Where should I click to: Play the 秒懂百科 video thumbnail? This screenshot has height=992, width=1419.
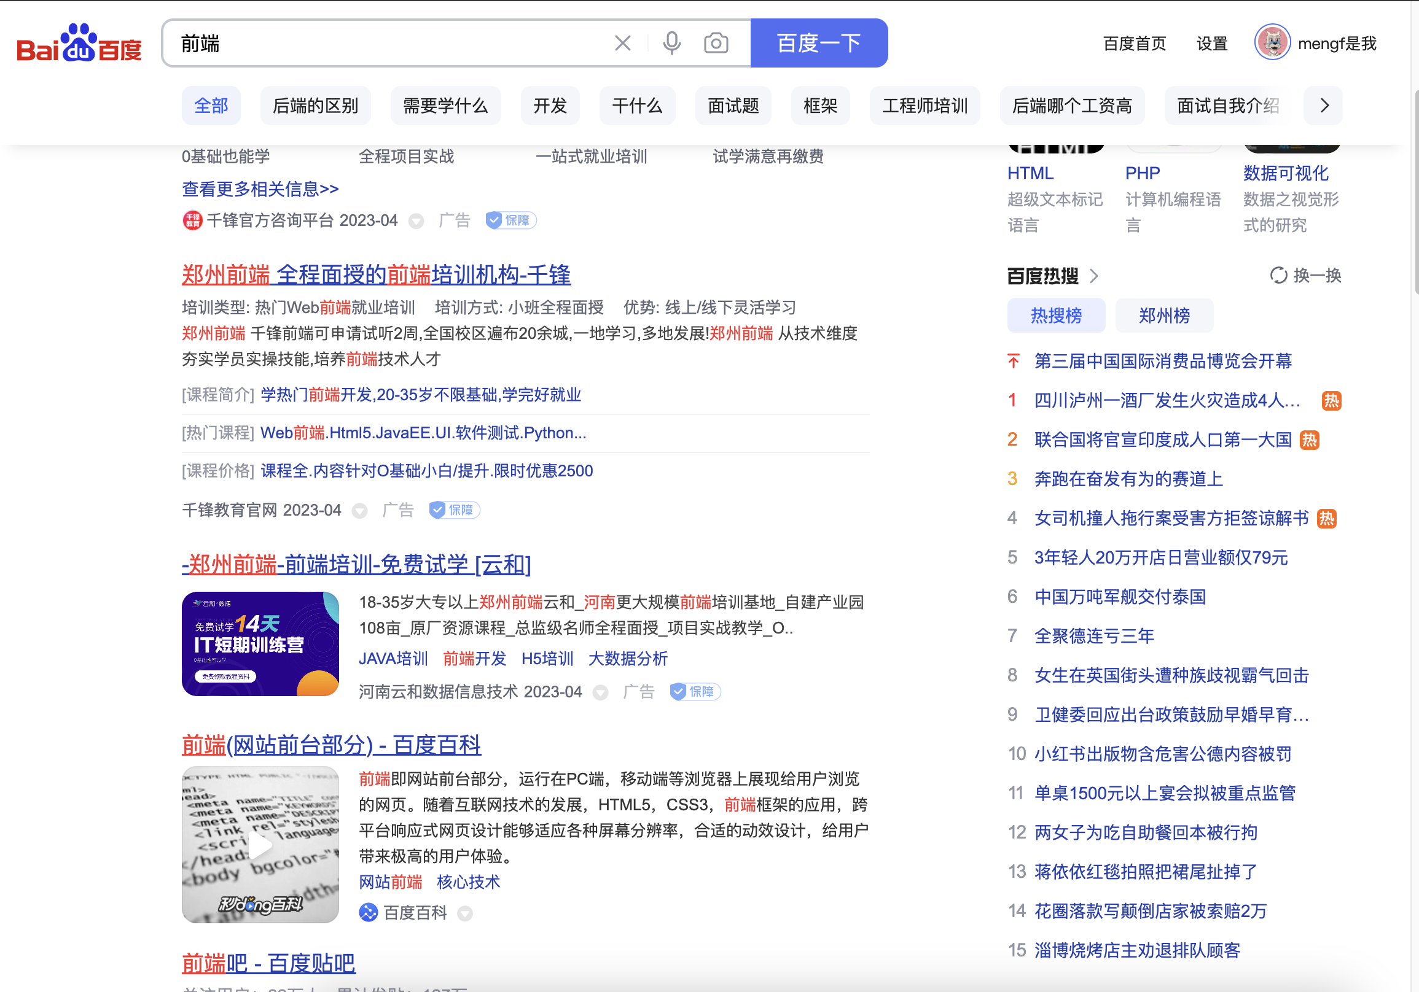coord(260,845)
